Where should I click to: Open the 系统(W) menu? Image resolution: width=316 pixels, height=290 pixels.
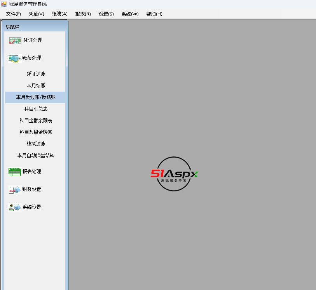pos(130,14)
